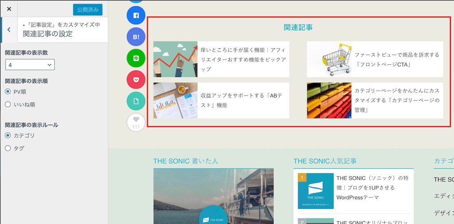The height and width of the screenshot is (224, 454).
Task: Close the customizer with the X icon
Action: click(x=9, y=9)
